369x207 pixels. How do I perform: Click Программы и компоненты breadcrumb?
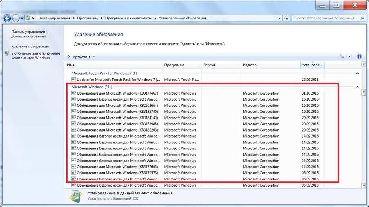tap(128, 18)
